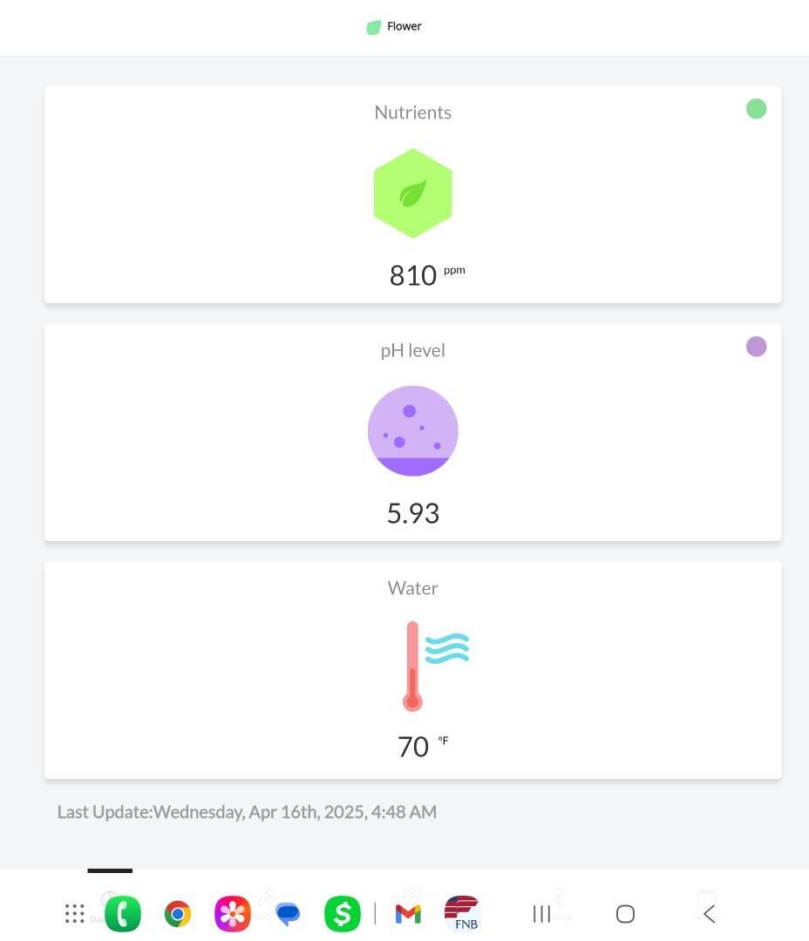Viewport: 809px width, 941px height.
Task: Tap the home navigation button
Action: (x=625, y=914)
